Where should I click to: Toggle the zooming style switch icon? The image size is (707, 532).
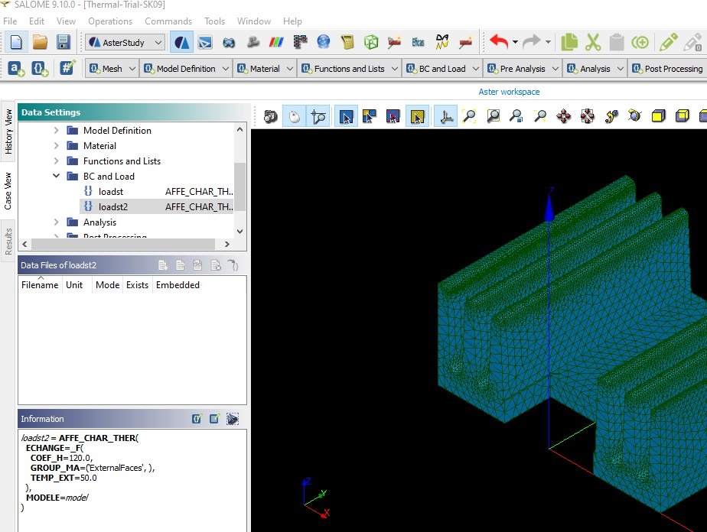pos(318,117)
